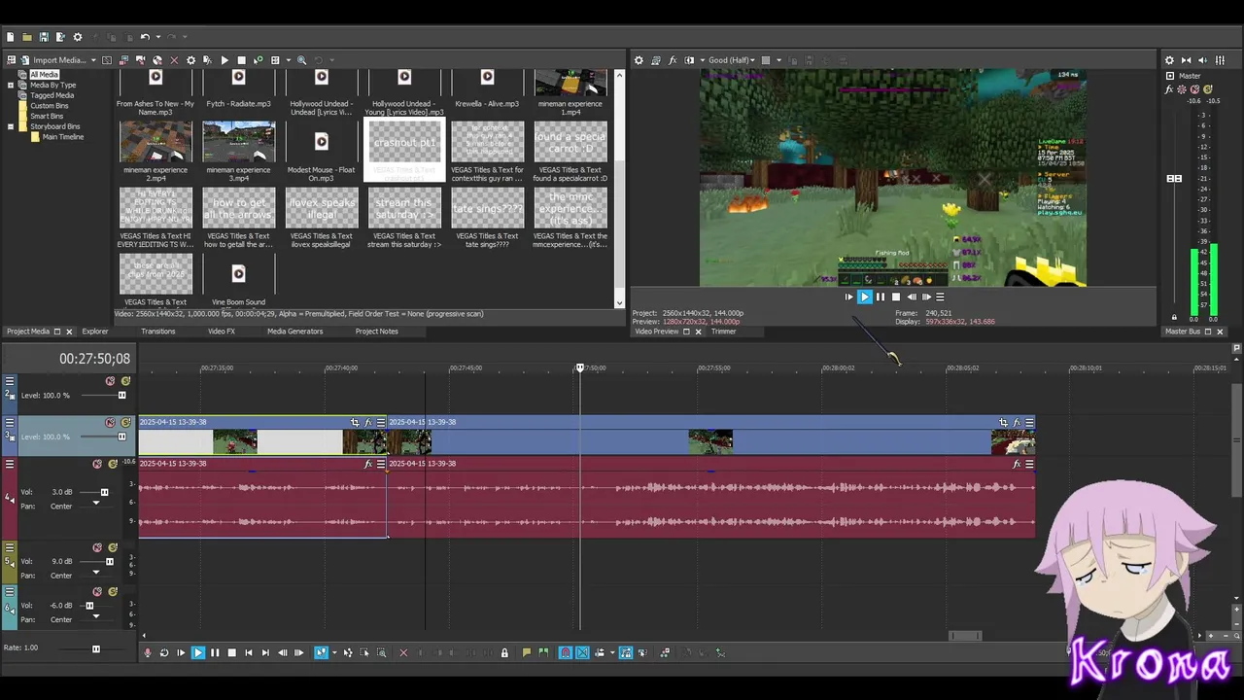Click the Video Output FX icon in preview toolbar
1244x700 pixels.
673,60
